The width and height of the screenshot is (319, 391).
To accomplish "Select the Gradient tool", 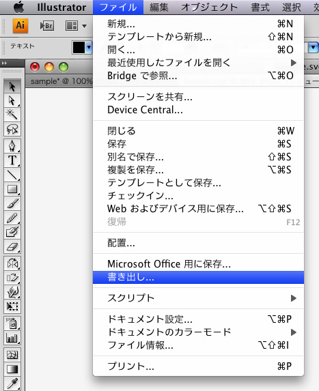I will coord(12,369).
